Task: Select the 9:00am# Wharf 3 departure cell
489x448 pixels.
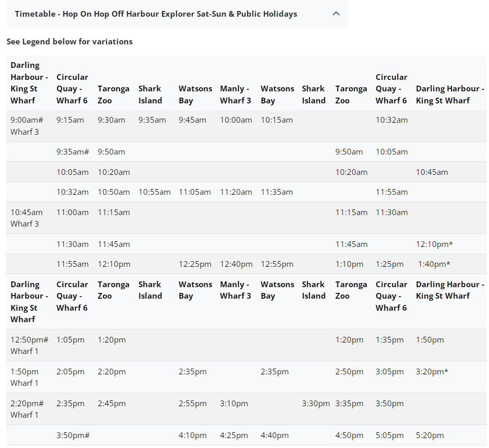Action: (x=27, y=126)
